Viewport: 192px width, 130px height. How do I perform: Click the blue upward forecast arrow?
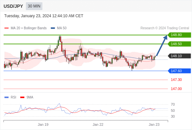tap(162, 45)
